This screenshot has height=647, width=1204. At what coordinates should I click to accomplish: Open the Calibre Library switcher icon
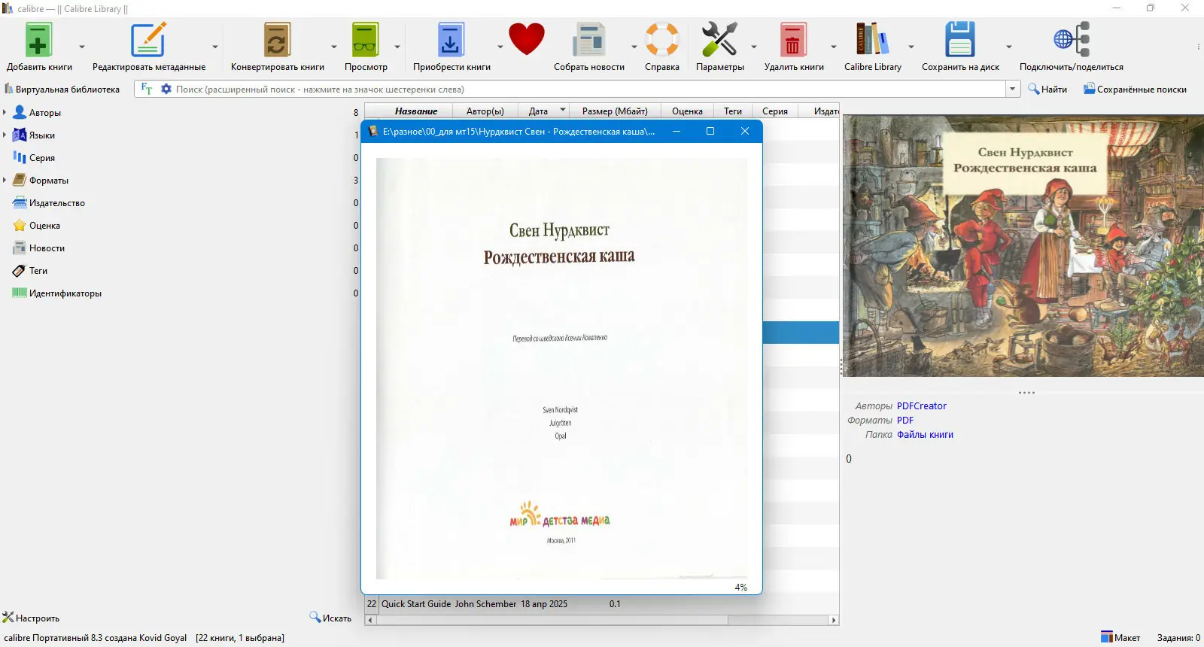click(x=872, y=40)
